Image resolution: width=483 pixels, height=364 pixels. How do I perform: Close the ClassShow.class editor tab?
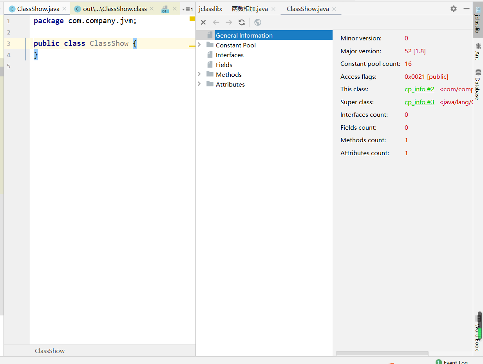point(152,9)
